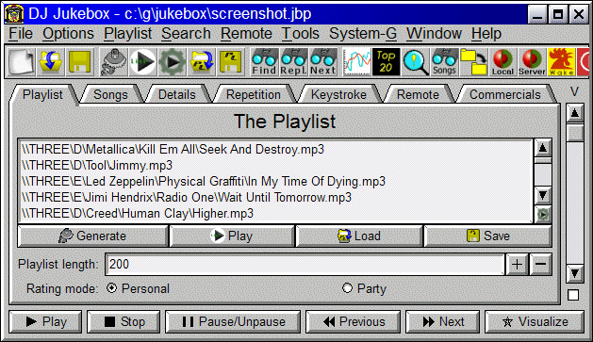Click the Open project folder icon
593x342 pixels.
coord(51,62)
